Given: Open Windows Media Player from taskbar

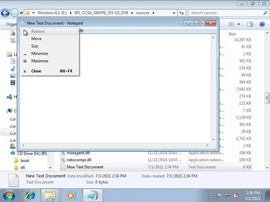Looking at the screenshot, I should point(71,196).
